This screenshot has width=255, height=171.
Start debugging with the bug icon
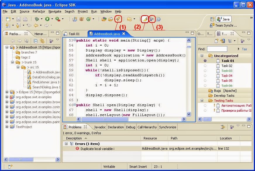tap(37, 19)
